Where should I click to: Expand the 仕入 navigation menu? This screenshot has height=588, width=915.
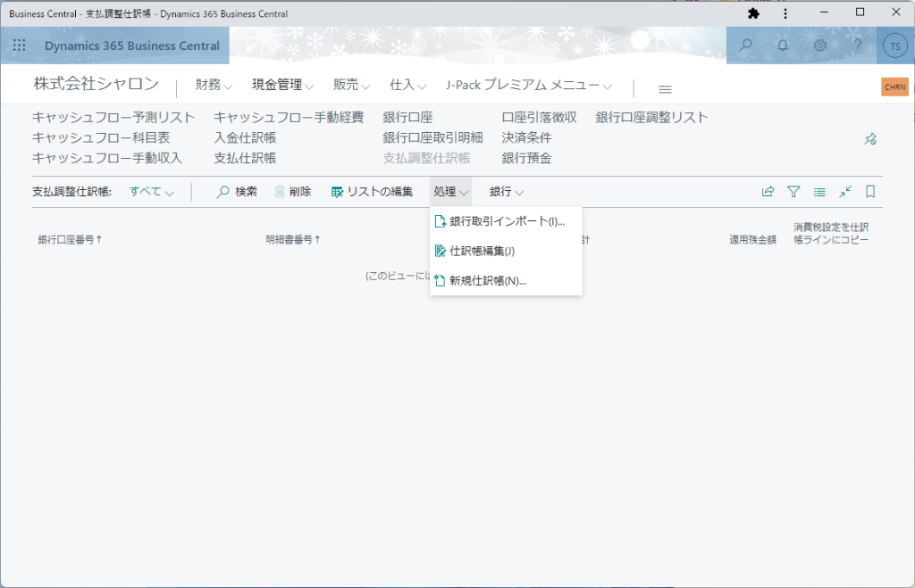click(x=407, y=85)
